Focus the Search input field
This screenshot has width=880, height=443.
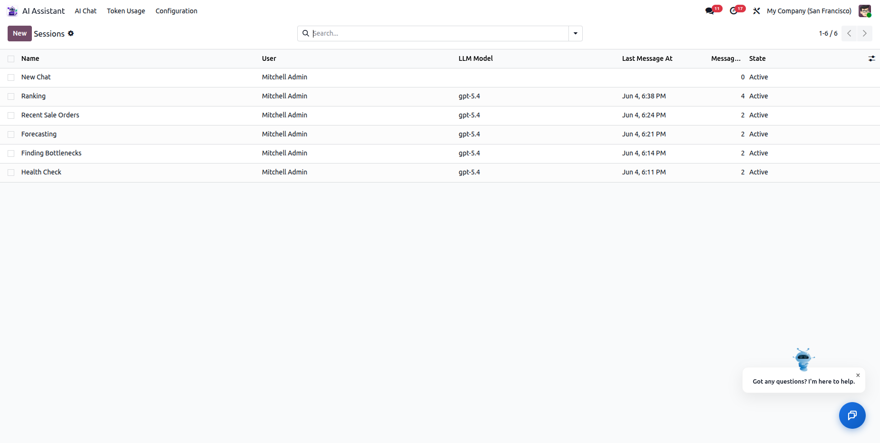coord(440,33)
